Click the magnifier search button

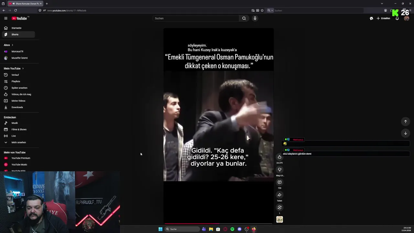(x=244, y=18)
